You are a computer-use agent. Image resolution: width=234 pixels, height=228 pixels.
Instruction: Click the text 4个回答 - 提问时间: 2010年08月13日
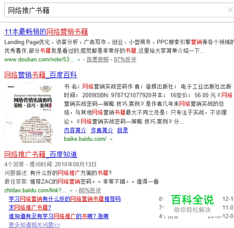51,164
